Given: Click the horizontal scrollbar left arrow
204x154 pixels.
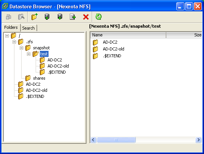Looking at the screenshot, I should coord(93,140).
